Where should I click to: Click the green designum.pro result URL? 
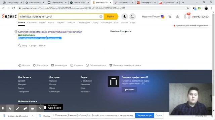pos(27,35)
